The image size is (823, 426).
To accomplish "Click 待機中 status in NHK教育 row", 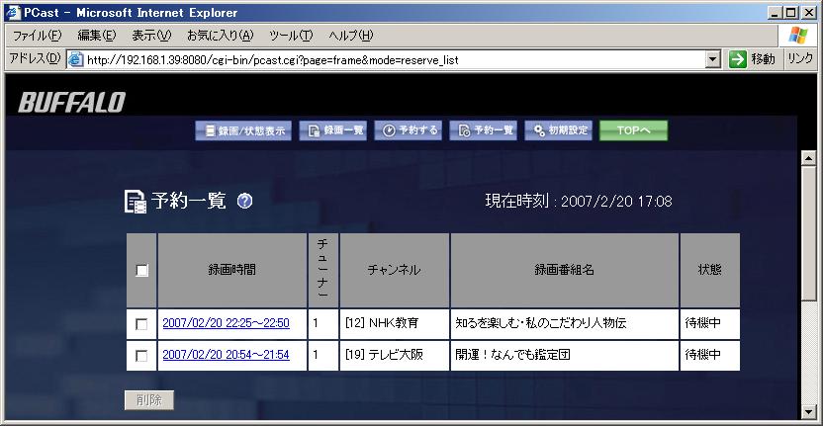I will point(702,323).
